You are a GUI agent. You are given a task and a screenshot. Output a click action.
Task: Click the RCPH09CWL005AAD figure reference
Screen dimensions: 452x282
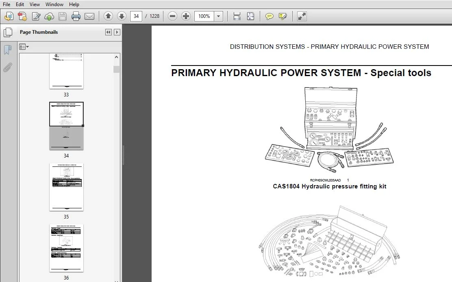[x=325, y=180]
